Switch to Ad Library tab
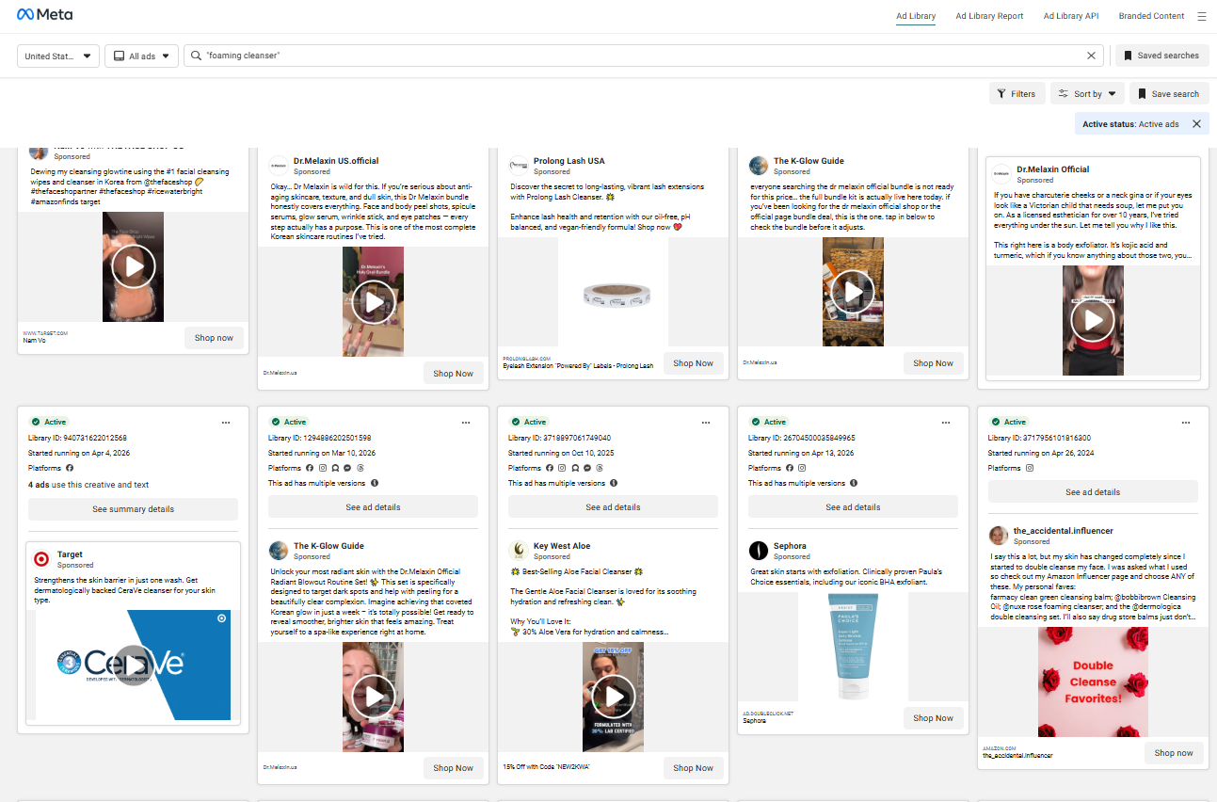Image resolution: width=1217 pixels, height=802 pixels. point(916,16)
